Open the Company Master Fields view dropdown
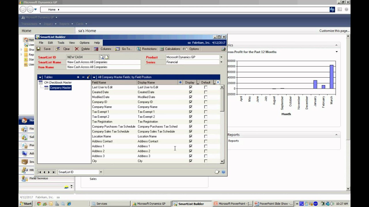 [x=94, y=77]
